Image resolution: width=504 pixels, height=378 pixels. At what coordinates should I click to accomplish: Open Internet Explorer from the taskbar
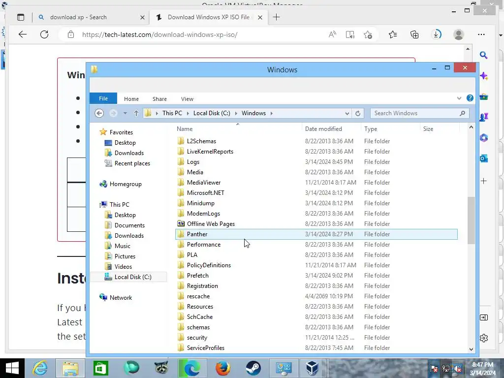click(x=40, y=368)
